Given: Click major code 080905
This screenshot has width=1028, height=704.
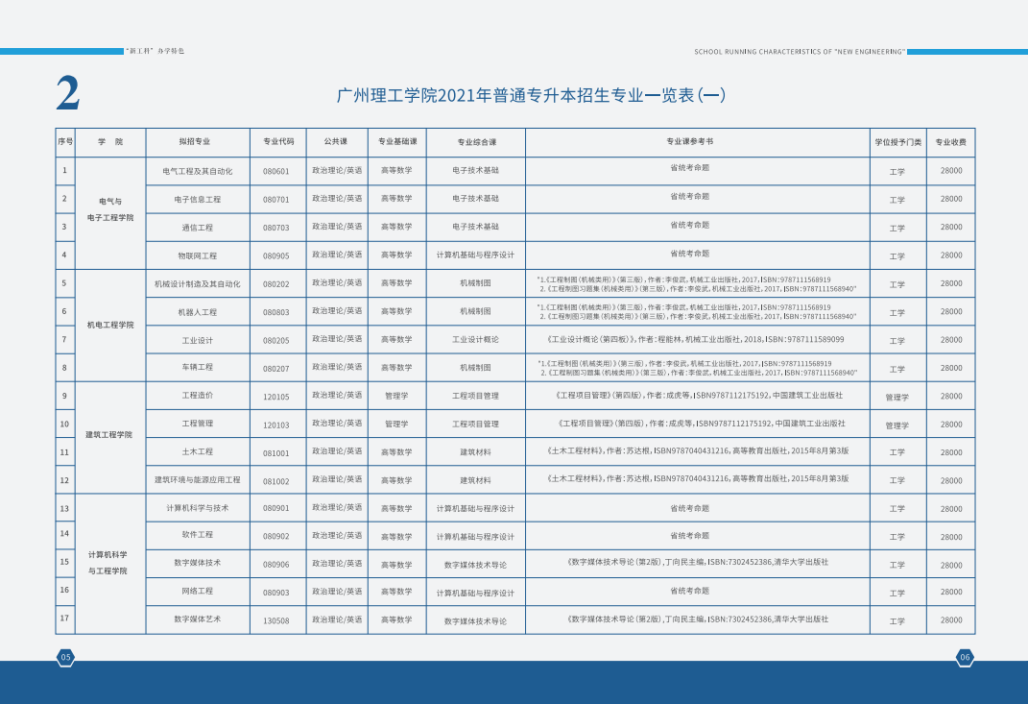Looking at the screenshot, I should [276, 256].
